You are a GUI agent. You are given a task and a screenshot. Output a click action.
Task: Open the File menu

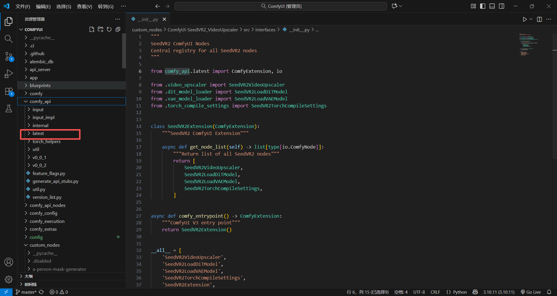tap(23, 6)
